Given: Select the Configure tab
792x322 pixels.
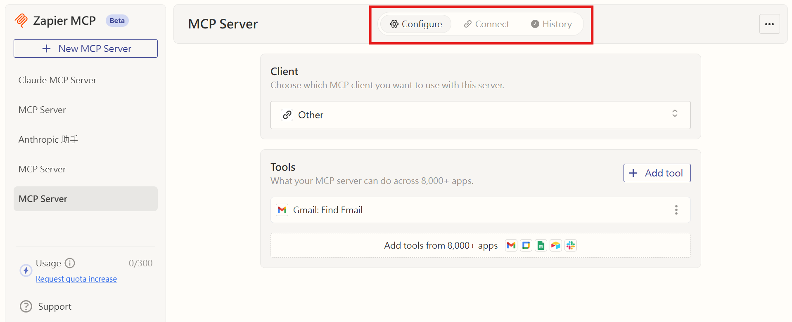Looking at the screenshot, I should 416,24.
